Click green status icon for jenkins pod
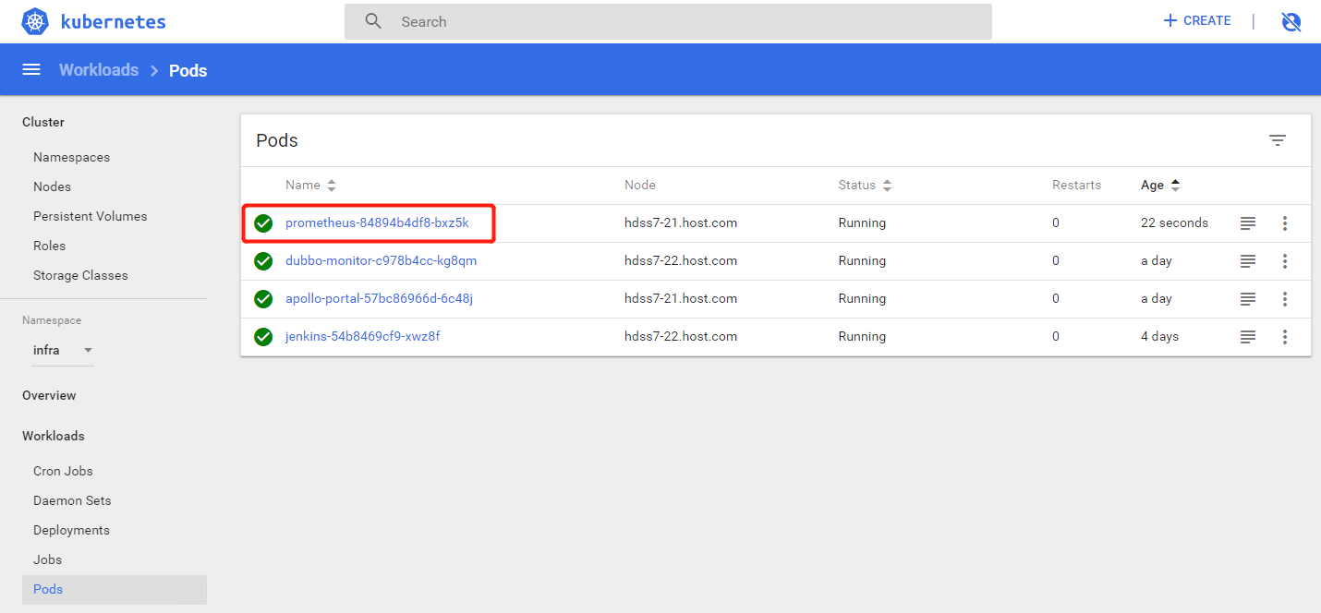1321x613 pixels. coord(263,337)
